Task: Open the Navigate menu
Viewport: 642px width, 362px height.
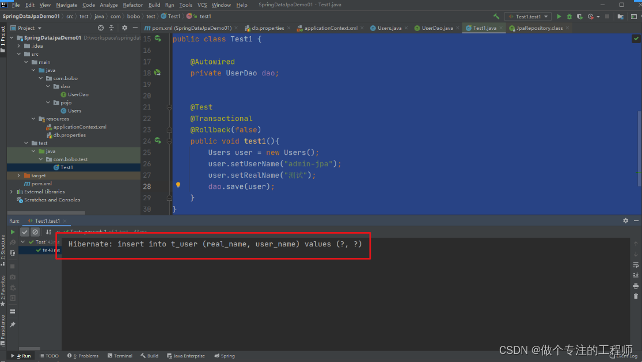Action: [x=67, y=4]
